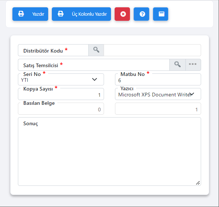Click the Yazdır button label text
The image size is (219, 207).
click(38, 14)
